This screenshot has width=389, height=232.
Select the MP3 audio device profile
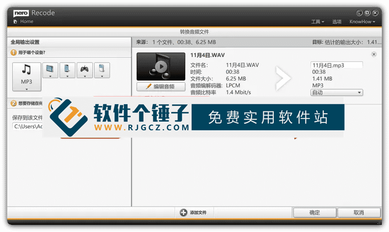(x=27, y=77)
